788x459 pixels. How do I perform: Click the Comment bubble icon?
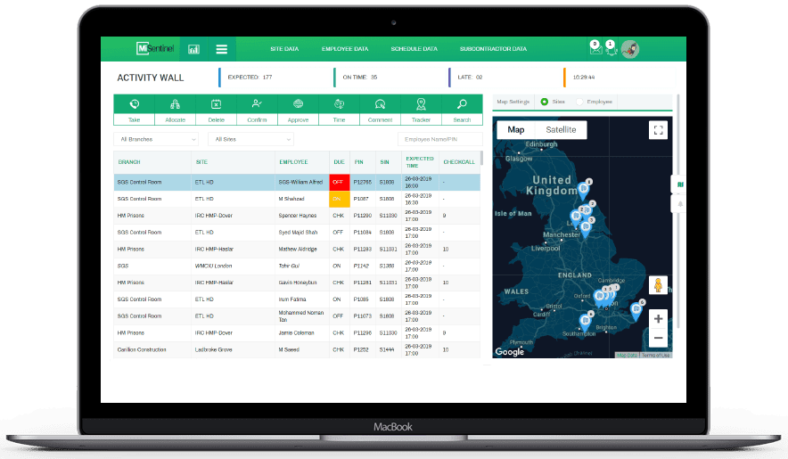click(x=380, y=104)
